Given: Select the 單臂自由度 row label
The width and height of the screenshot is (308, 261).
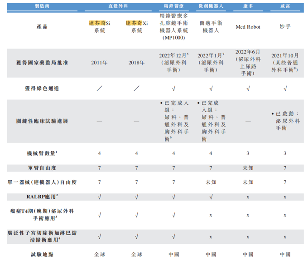Looking at the screenshot, I should coord(42,168).
